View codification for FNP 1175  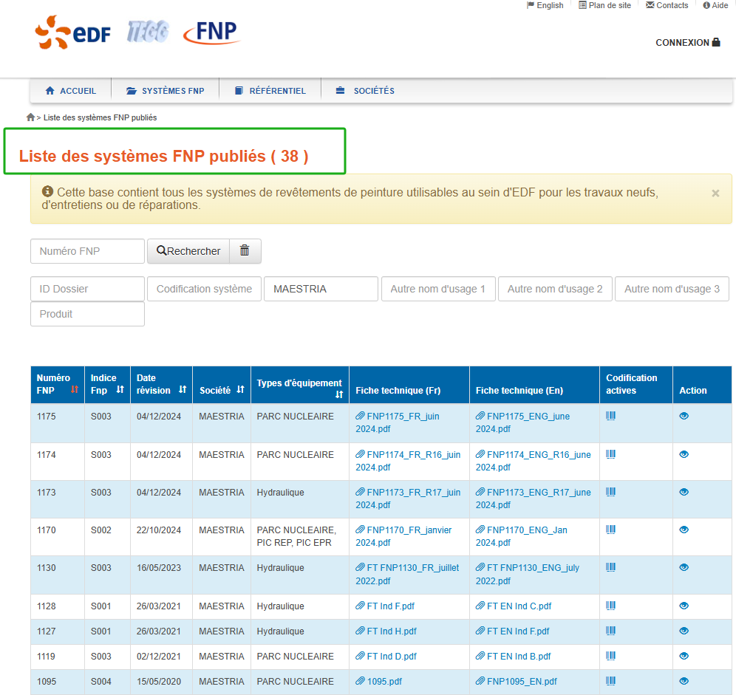610,416
